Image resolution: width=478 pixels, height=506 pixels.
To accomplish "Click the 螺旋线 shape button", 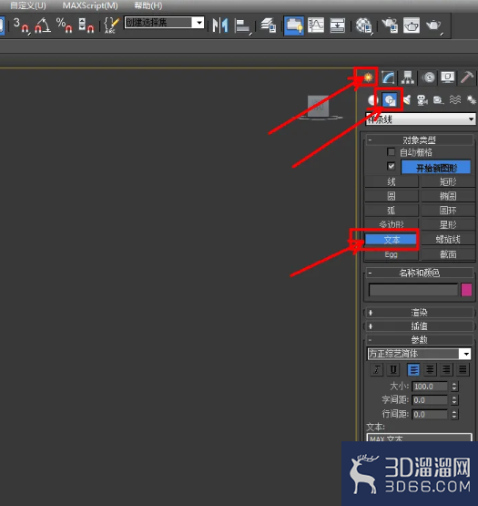I will coord(448,240).
